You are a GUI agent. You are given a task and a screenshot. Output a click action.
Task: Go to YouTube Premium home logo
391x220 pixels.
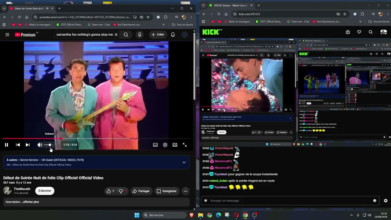pos(25,35)
